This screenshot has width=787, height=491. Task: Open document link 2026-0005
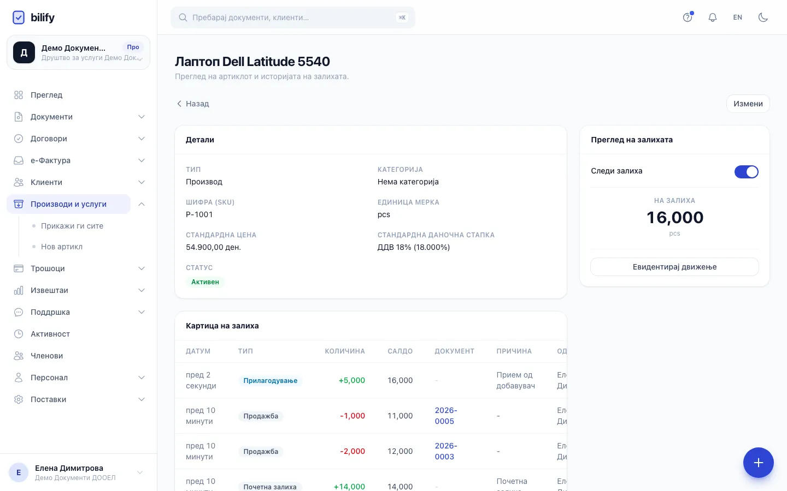pos(446,416)
